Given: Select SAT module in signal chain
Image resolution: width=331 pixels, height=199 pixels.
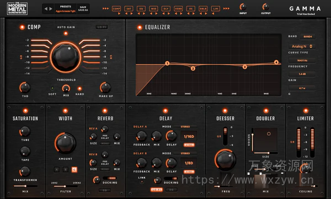Looking at the screenshot, I should coord(129,9).
